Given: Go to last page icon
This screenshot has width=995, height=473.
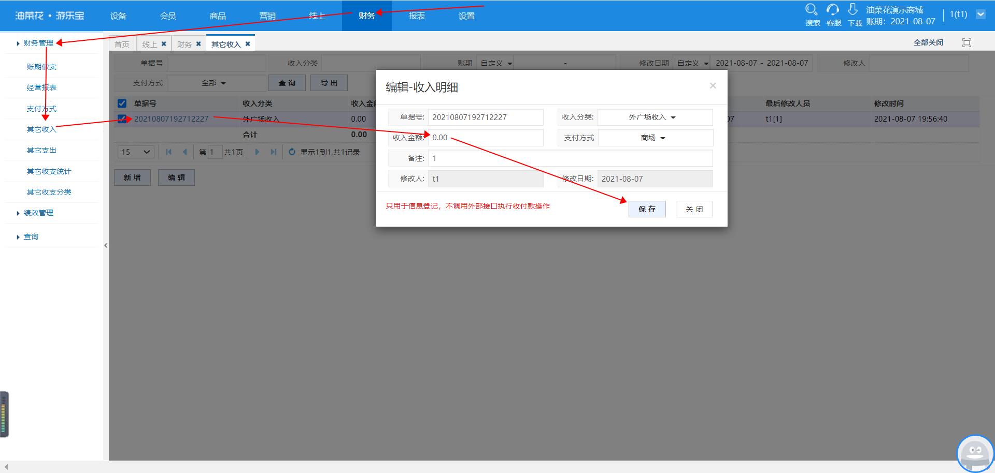Looking at the screenshot, I should click(x=274, y=152).
